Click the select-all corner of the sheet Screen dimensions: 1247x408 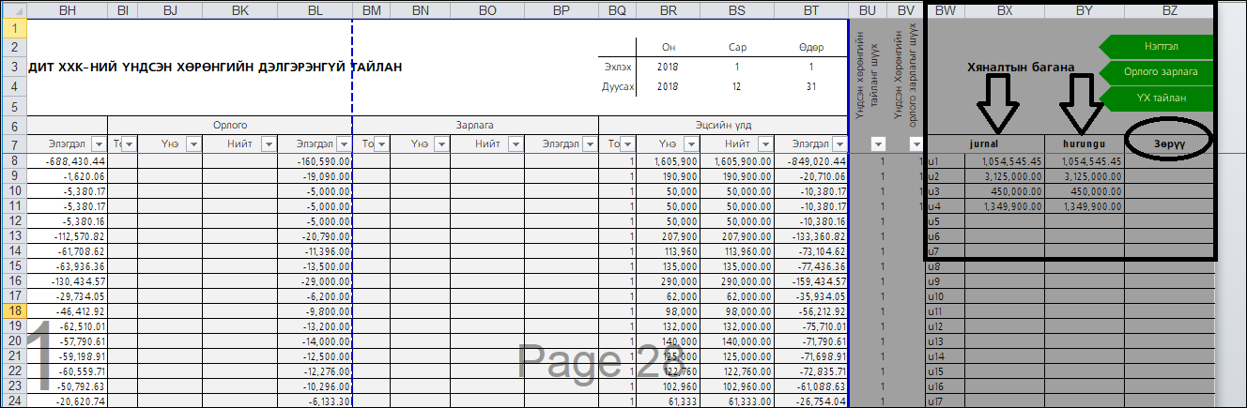tap(14, 10)
